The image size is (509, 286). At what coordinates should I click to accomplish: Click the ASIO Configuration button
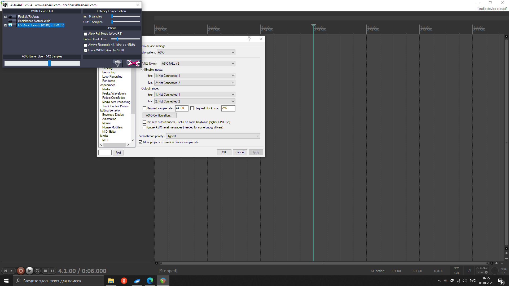click(x=159, y=115)
